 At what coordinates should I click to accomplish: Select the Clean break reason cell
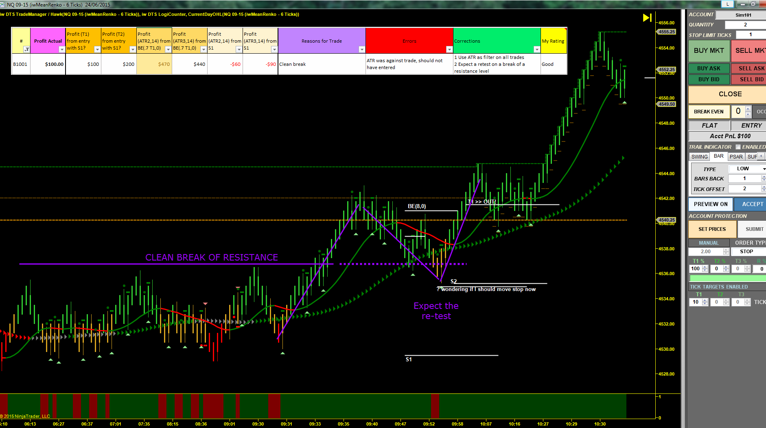pyautogui.click(x=322, y=64)
